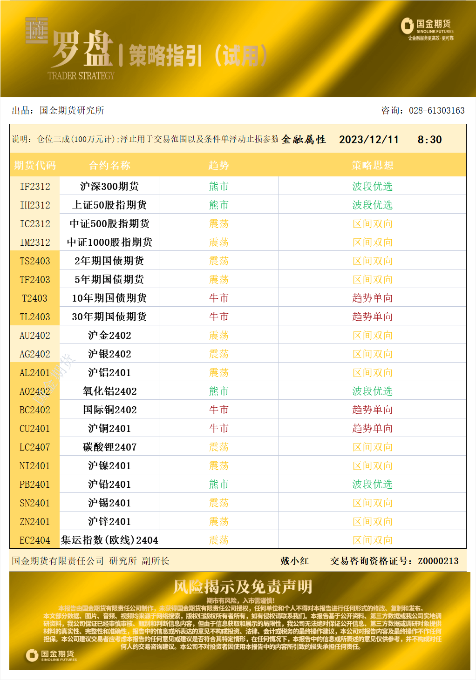Viewport: 476px width, 680px height.
Task: Click contract name 5年期国债期货
Action: (x=109, y=279)
